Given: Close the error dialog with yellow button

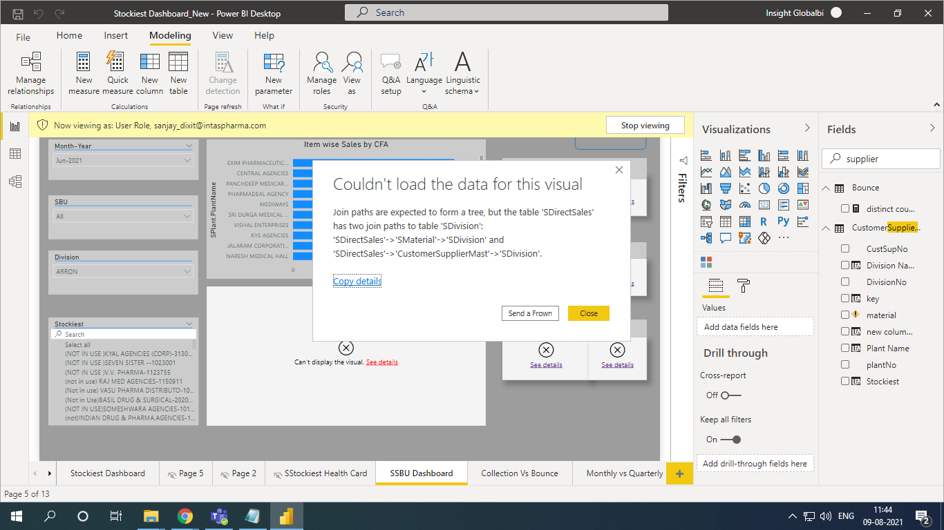Looking at the screenshot, I should [589, 313].
